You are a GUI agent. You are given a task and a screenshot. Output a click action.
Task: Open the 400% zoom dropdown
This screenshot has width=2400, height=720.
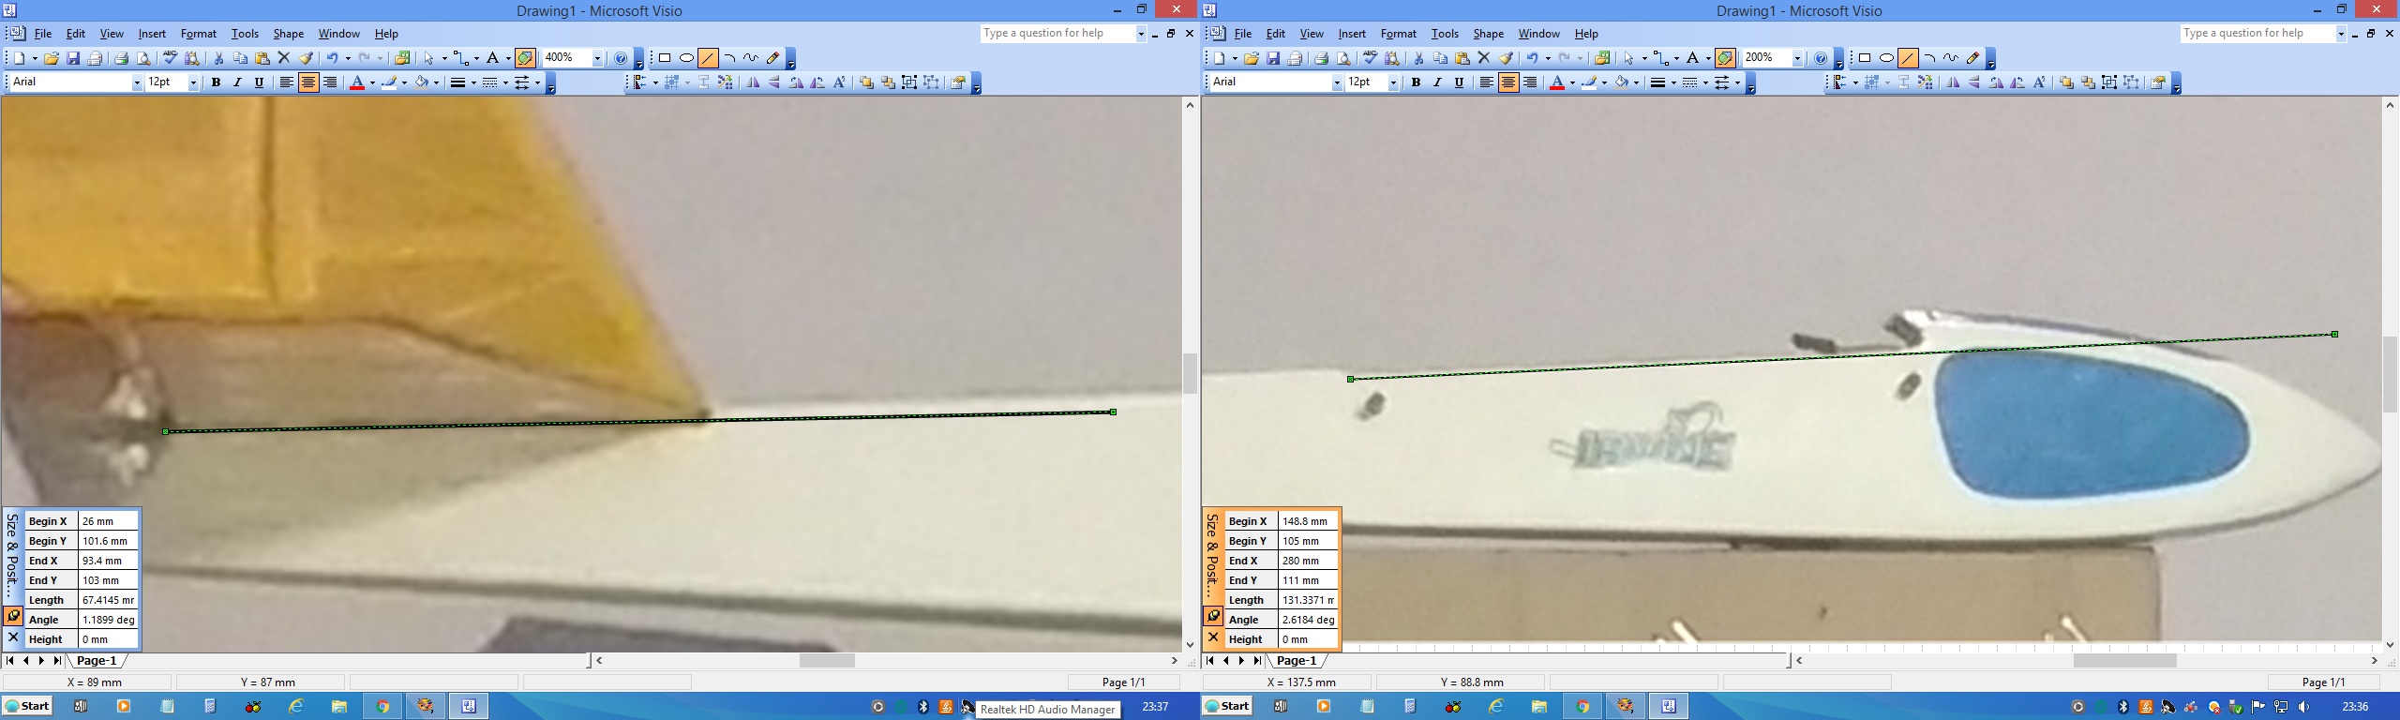pyautogui.click(x=597, y=58)
